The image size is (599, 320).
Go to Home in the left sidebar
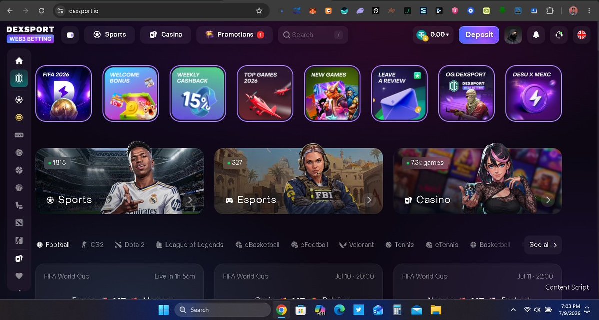click(x=19, y=61)
